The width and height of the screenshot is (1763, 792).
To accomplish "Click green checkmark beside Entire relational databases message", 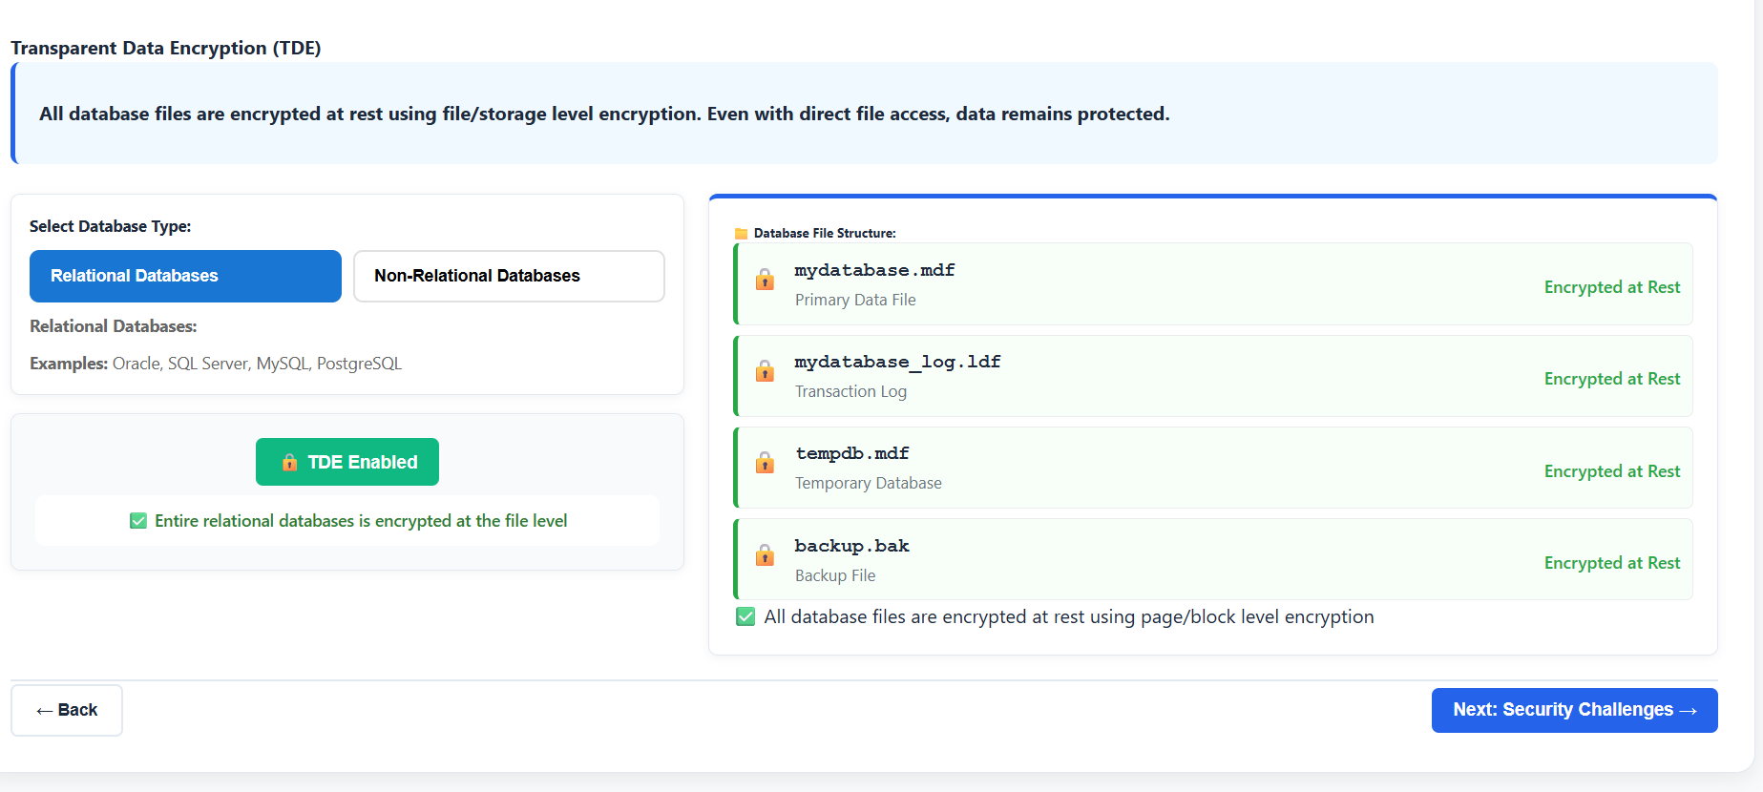I will point(138,521).
